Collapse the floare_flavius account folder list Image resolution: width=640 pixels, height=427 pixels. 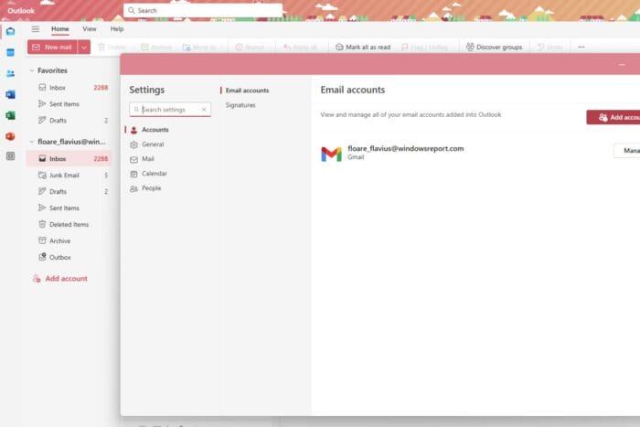coord(32,142)
